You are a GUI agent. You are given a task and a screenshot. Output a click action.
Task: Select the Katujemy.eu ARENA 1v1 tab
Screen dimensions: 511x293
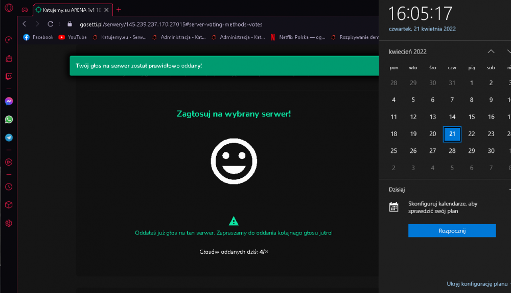pyautogui.click(x=73, y=10)
